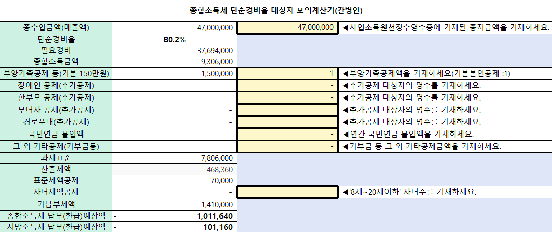
Task: Click the 과세표준 label cell
Action: [56, 158]
